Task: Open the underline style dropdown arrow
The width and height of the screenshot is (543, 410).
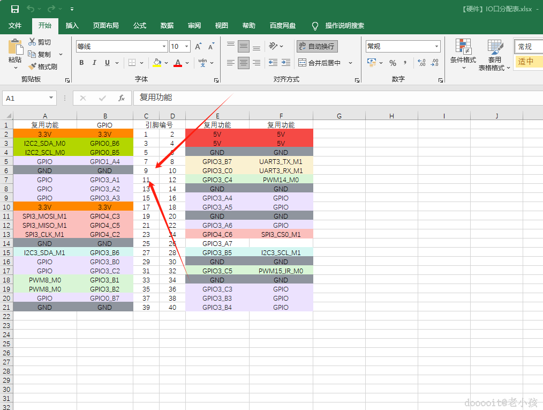Action: [117, 63]
